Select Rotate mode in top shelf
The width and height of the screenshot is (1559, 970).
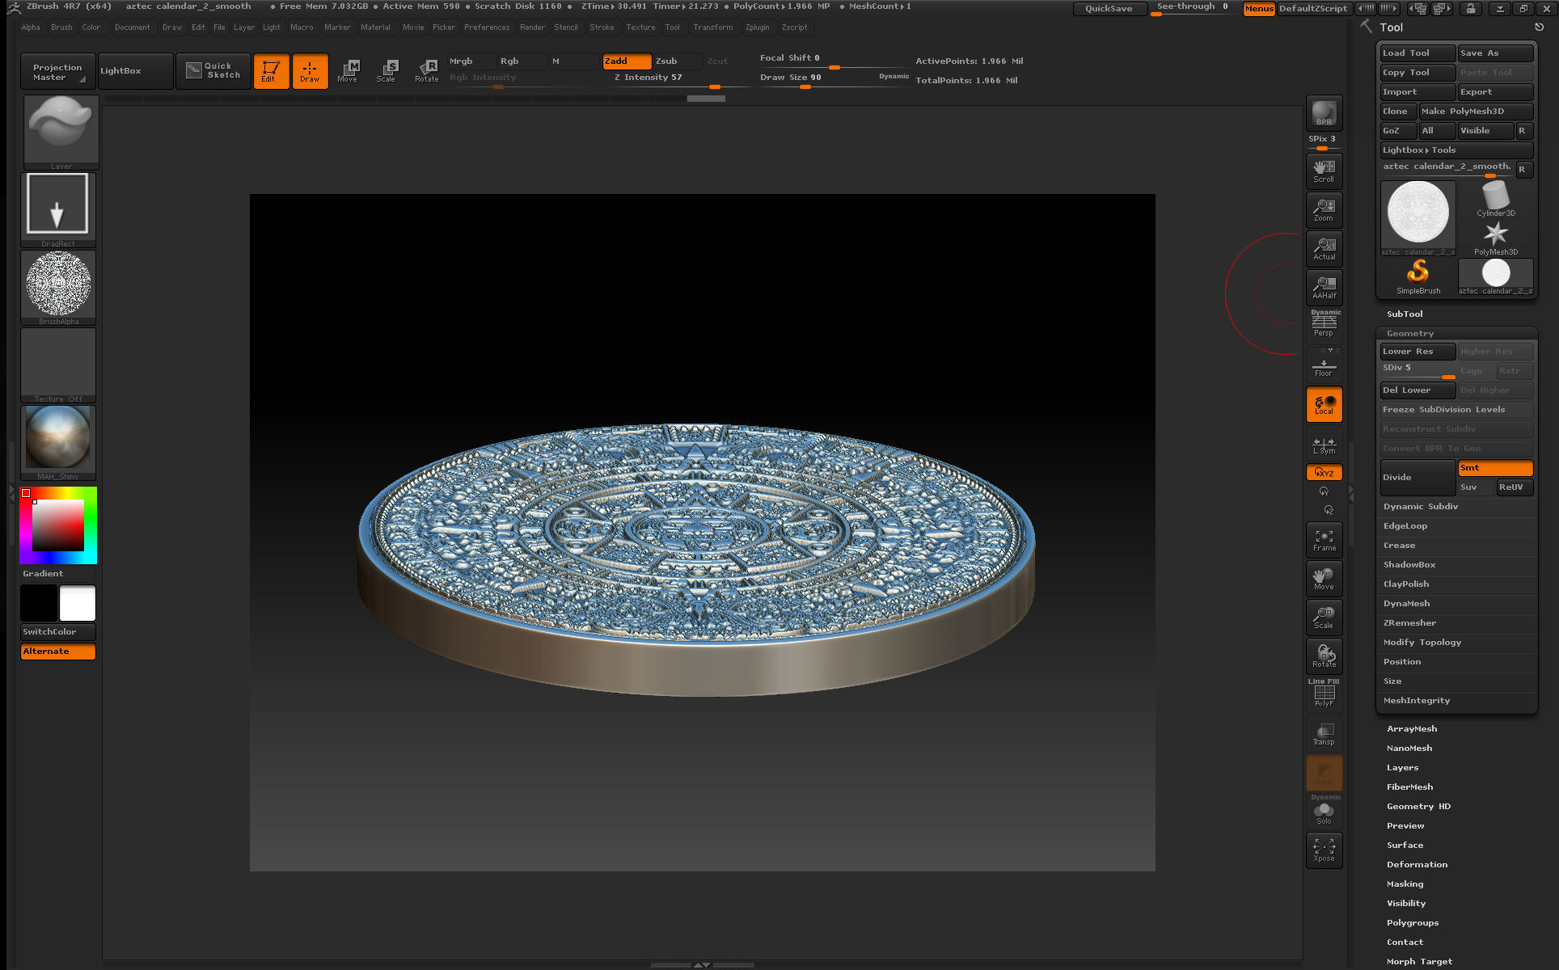(x=426, y=71)
